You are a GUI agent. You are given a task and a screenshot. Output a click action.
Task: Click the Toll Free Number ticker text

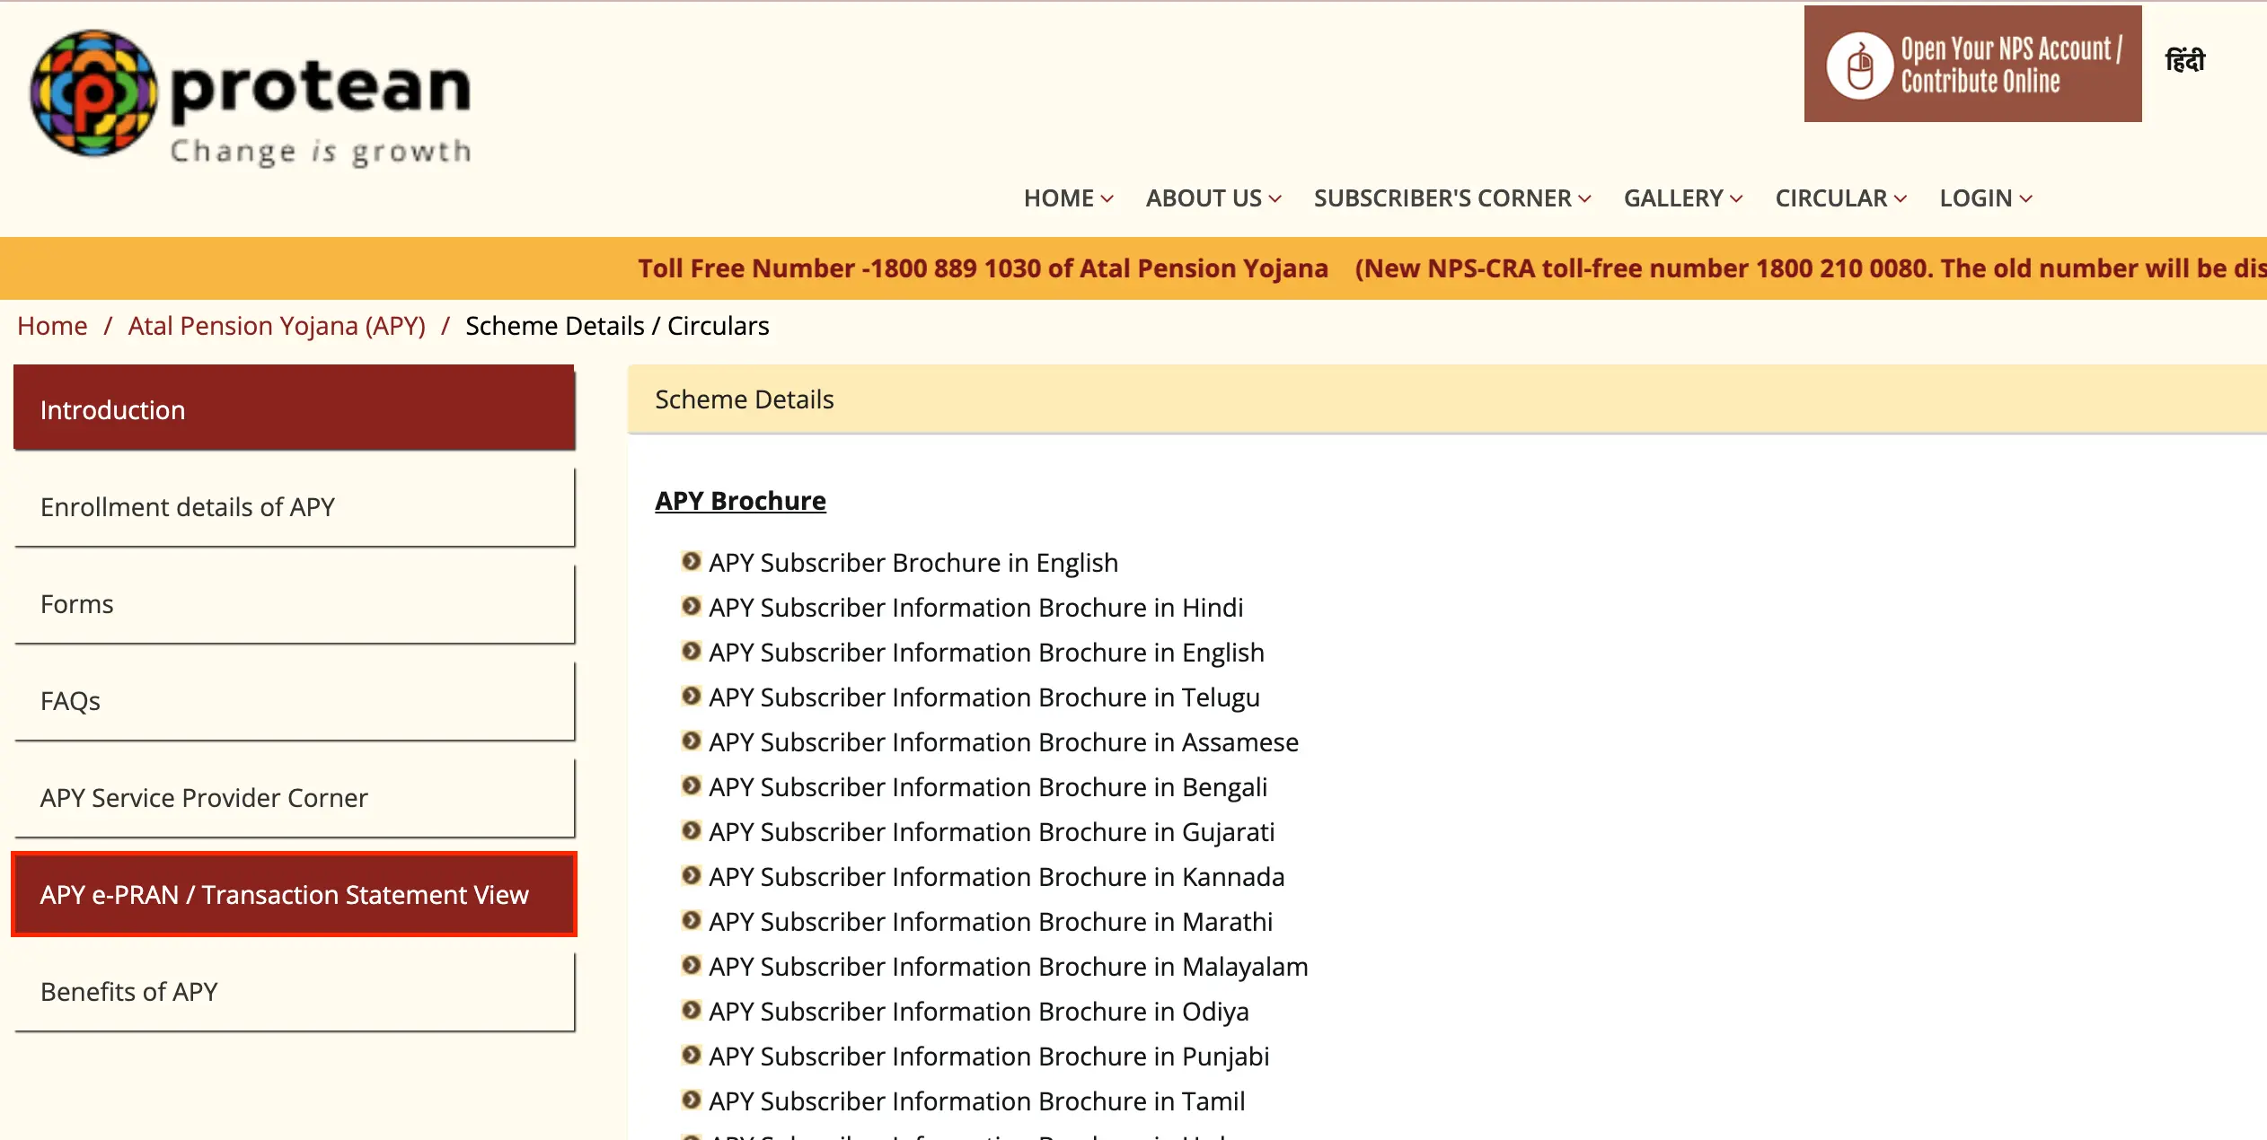pos(983,268)
